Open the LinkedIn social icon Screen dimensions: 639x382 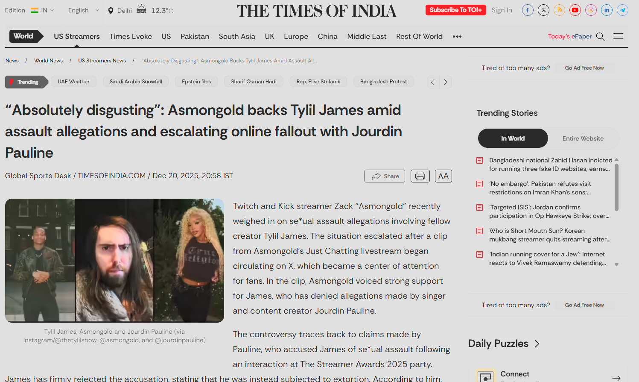[x=607, y=10]
